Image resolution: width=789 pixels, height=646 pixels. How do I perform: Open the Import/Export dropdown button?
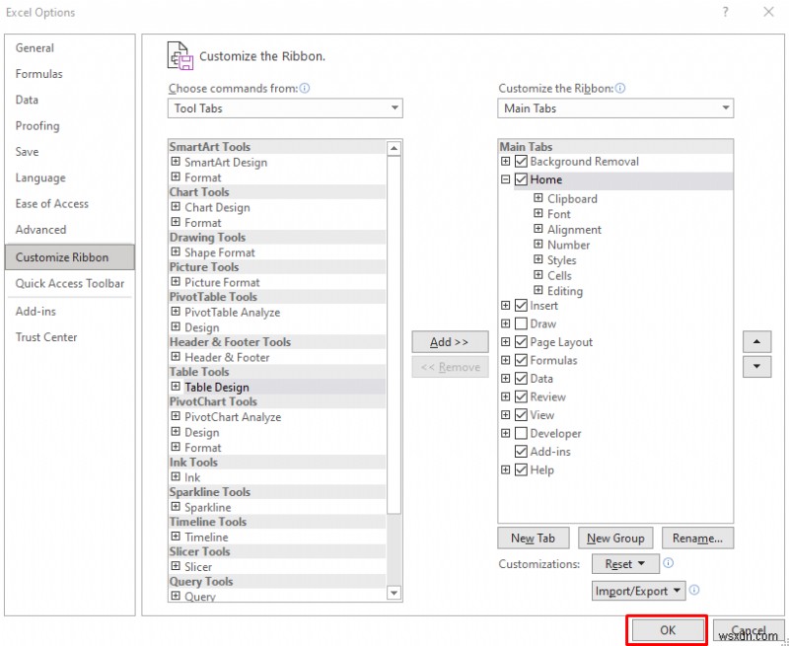click(638, 591)
